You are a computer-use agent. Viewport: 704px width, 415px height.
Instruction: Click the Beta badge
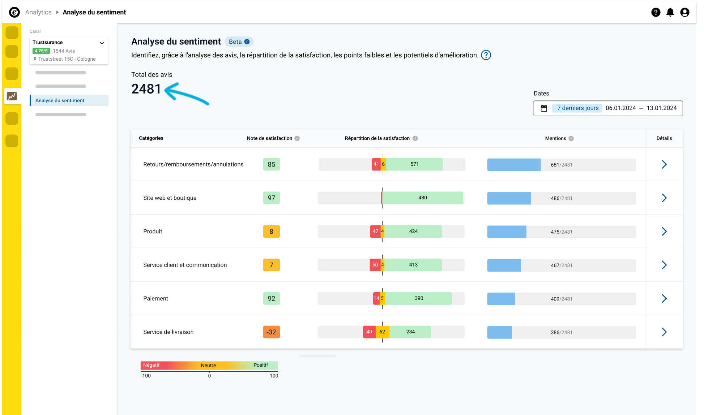pos(239,42)
